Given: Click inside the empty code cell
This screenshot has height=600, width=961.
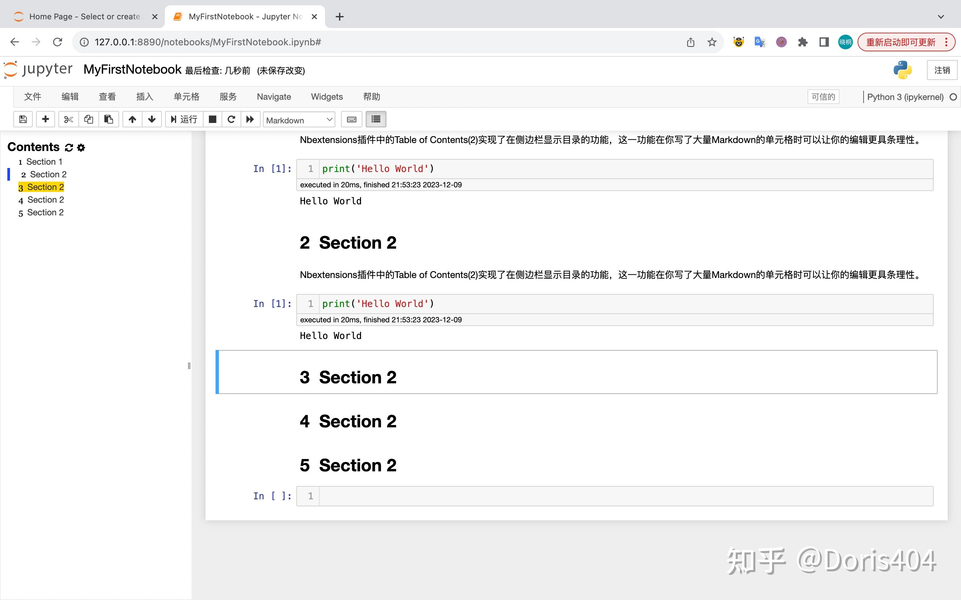Looking at the screenshot, I should [x=476, y=496].
